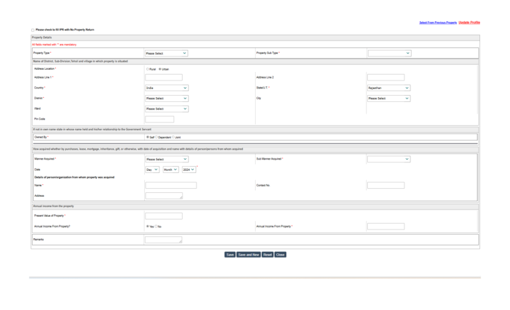Select Urban address location radio
This screenshot has height=310, width=510.
tap(159, 69)
